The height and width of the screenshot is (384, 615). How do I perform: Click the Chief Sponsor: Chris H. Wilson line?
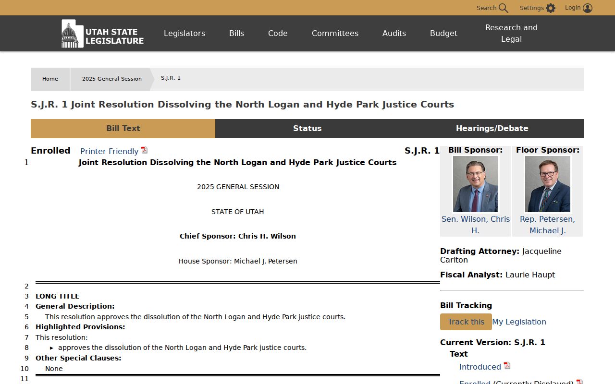tap(238, 236)
